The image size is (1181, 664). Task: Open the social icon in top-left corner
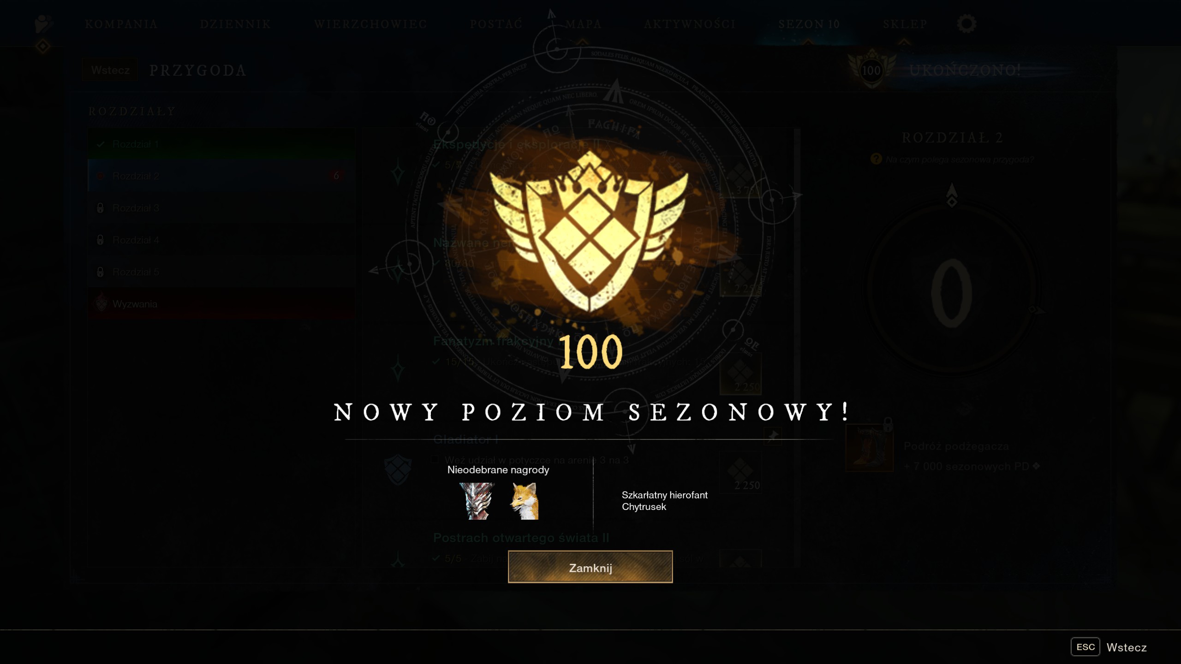44,24
